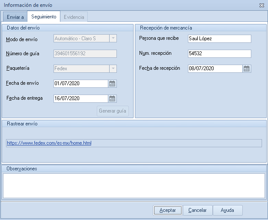Select the Seguimiento tab
Screen dimensions: 268x220
(44, 17)
